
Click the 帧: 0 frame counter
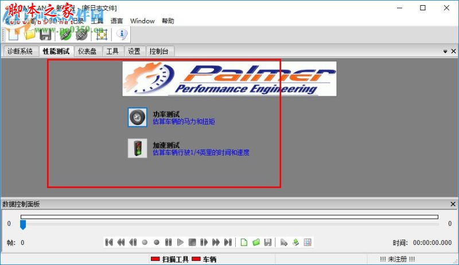click(15, 243)
